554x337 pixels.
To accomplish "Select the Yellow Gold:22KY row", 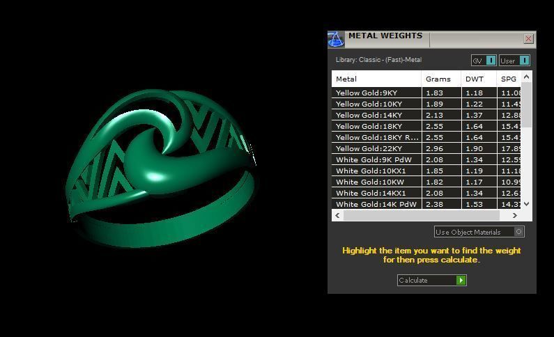I will (426, 148).
